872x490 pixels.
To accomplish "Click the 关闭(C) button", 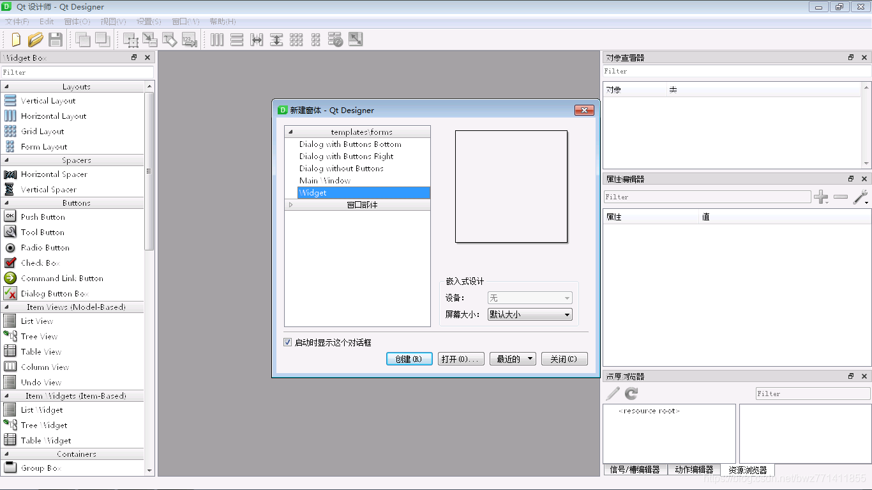I will (564, 359).
